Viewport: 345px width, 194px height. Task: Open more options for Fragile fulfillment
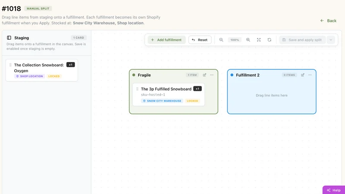tap(212, 75)
